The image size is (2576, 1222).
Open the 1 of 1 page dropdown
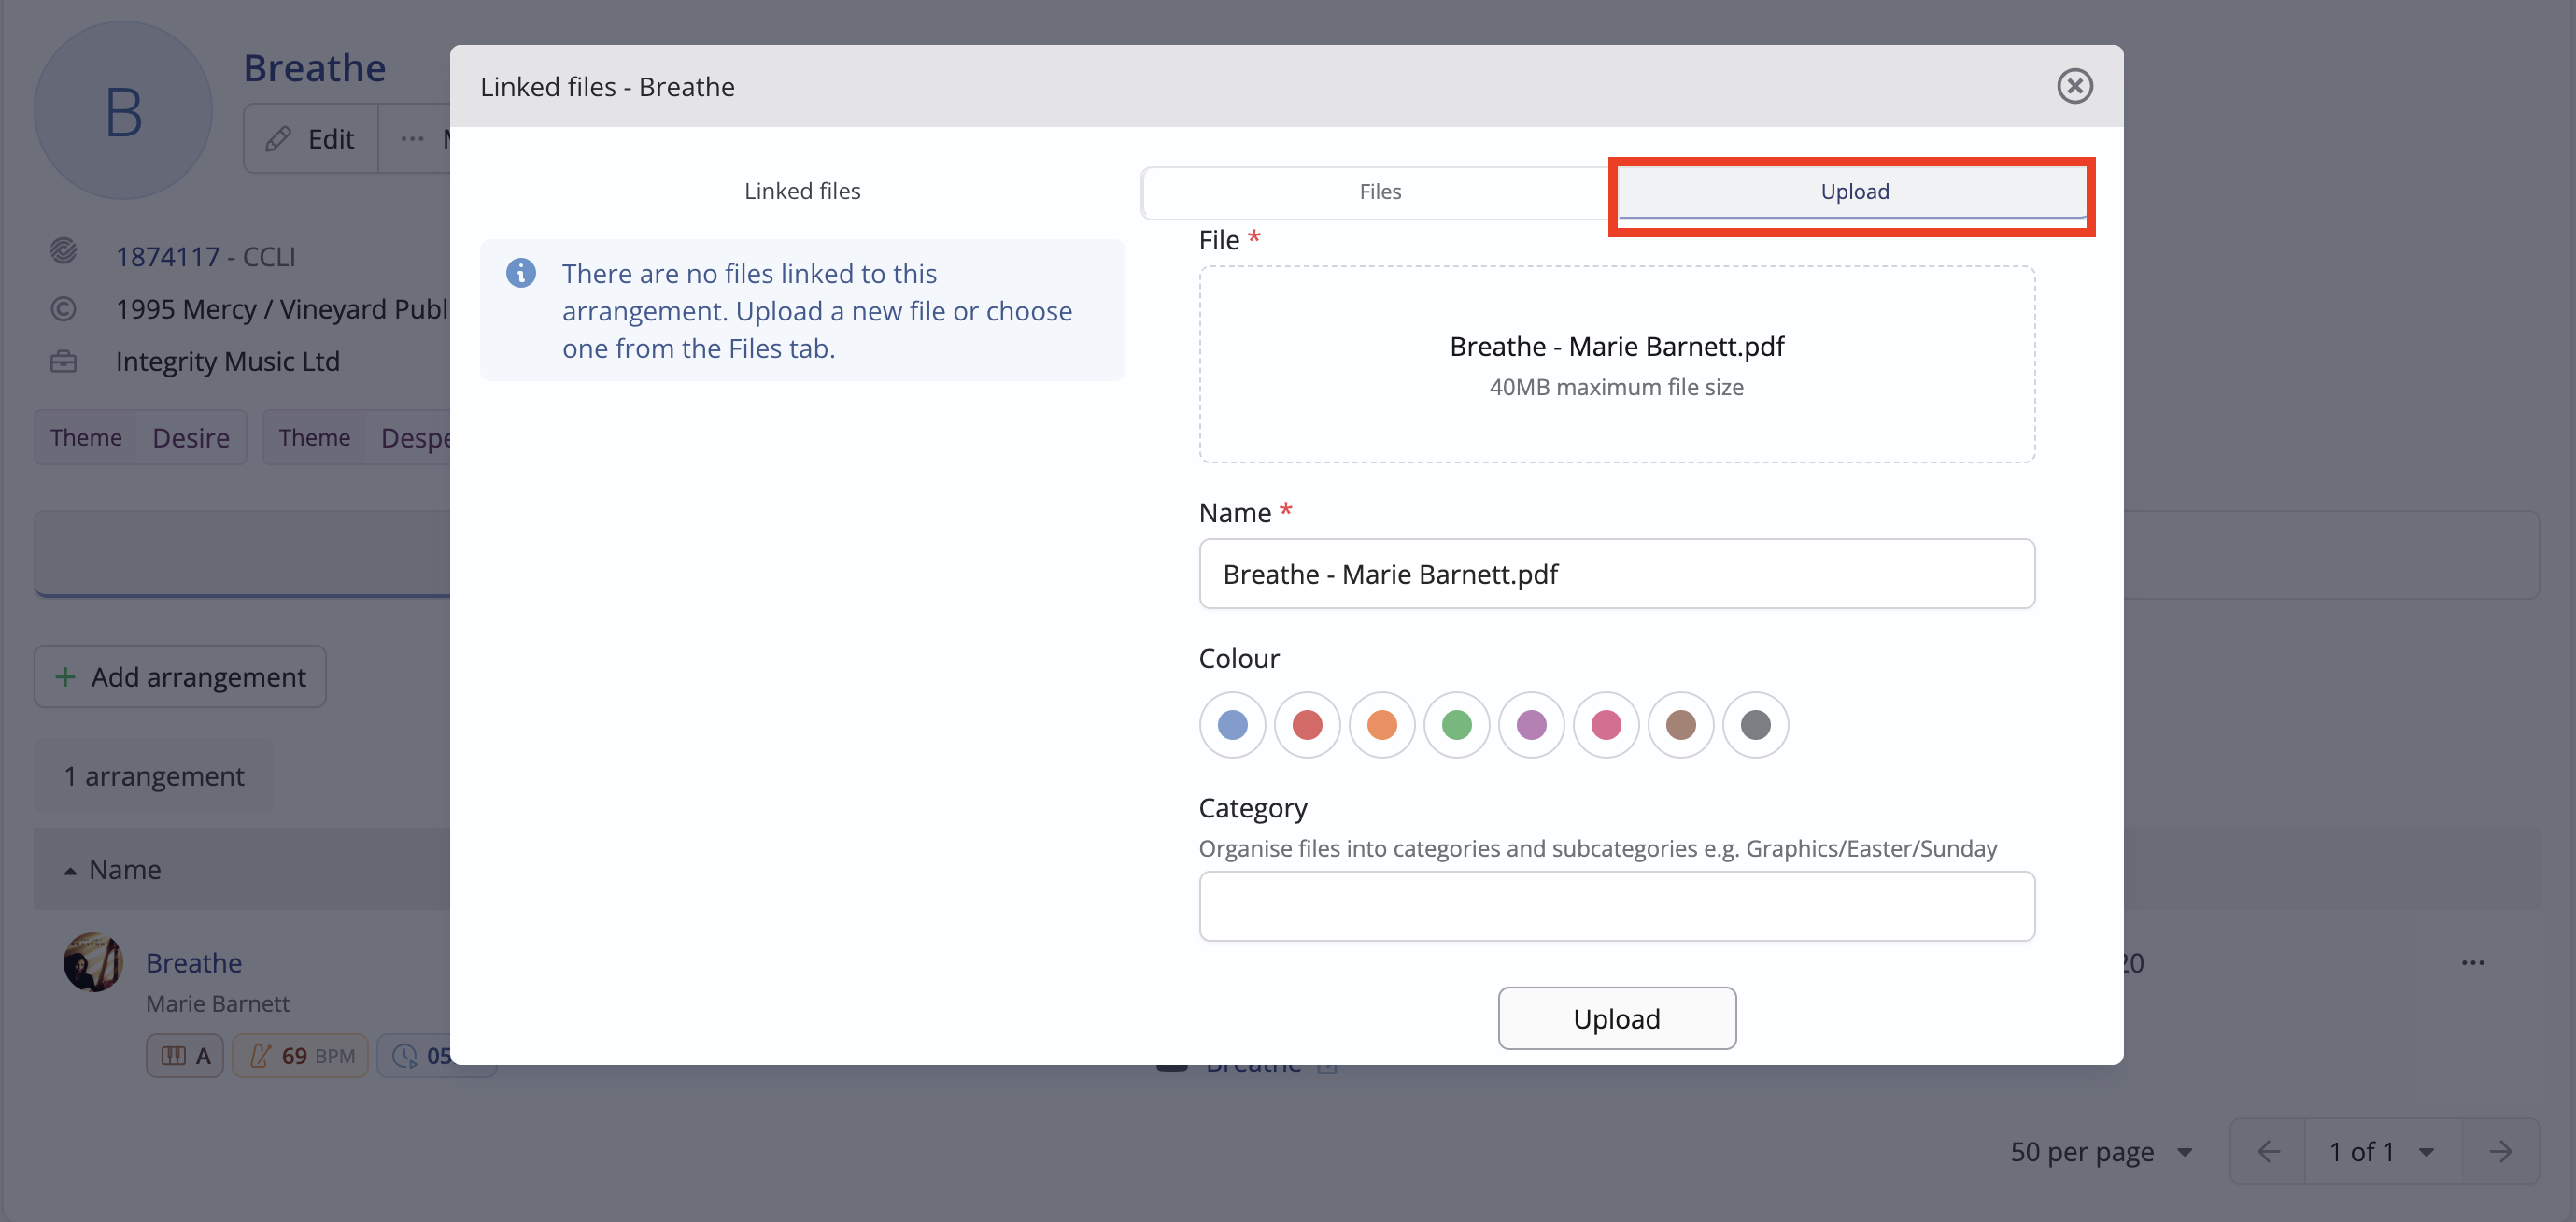click(x=2382, y=1152)
